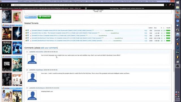Click the username of comment 3's poster
Screen dimensions: 181x102
click(40, 88)
